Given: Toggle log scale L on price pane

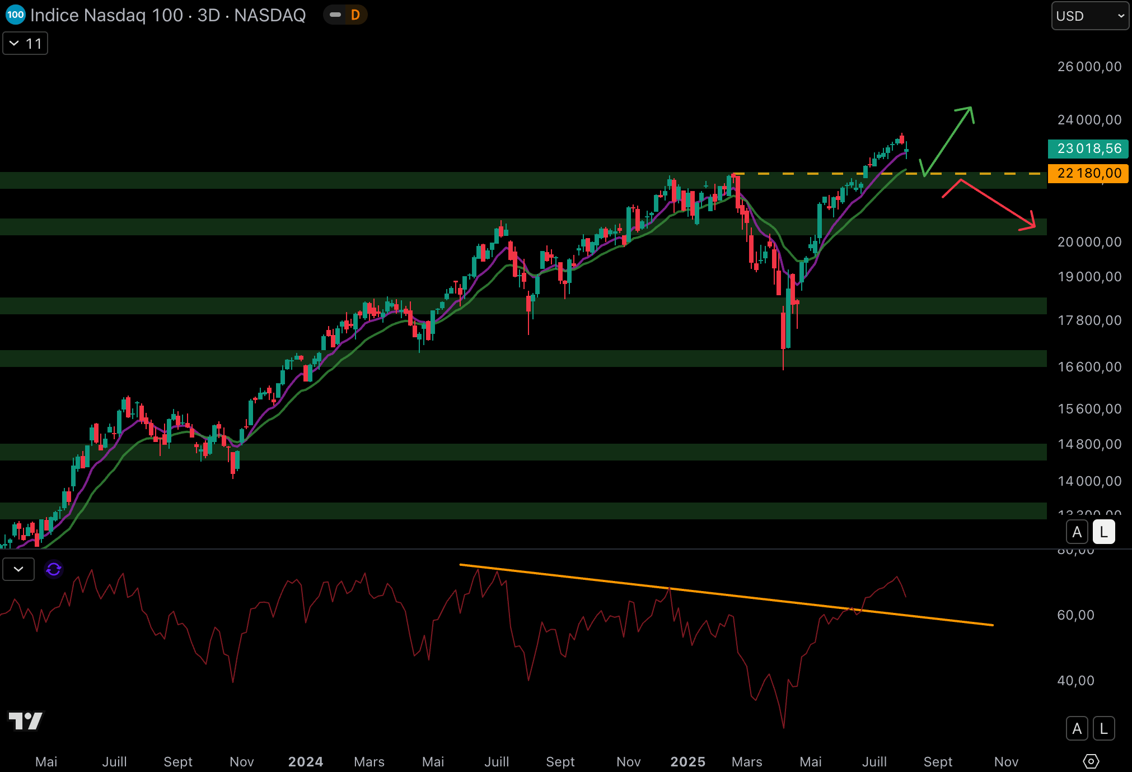Looking at the screenshot, I should click(x=1103, y=532).
